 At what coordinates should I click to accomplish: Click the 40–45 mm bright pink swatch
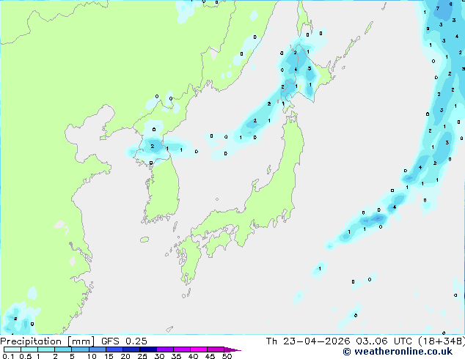[199, 349]
